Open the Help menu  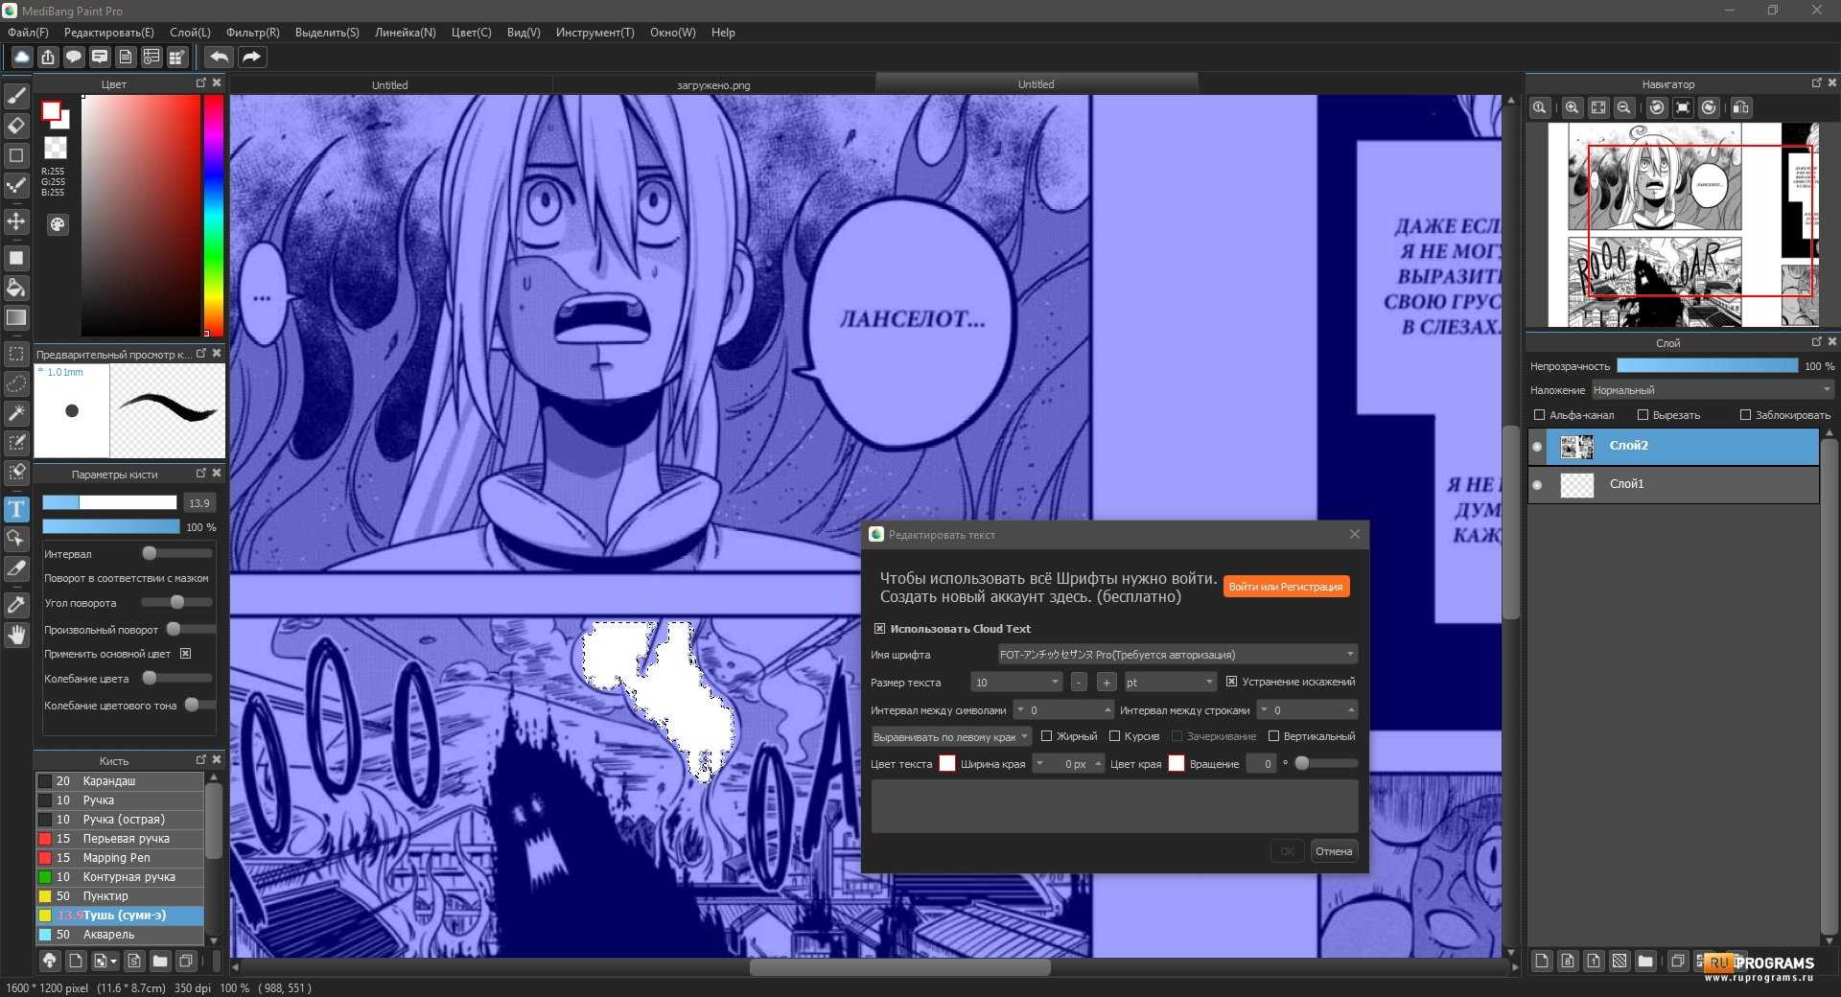tap(723, 33)
